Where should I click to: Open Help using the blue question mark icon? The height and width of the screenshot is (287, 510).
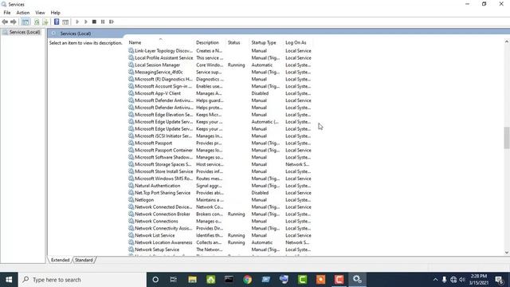[x=57, y=22]
